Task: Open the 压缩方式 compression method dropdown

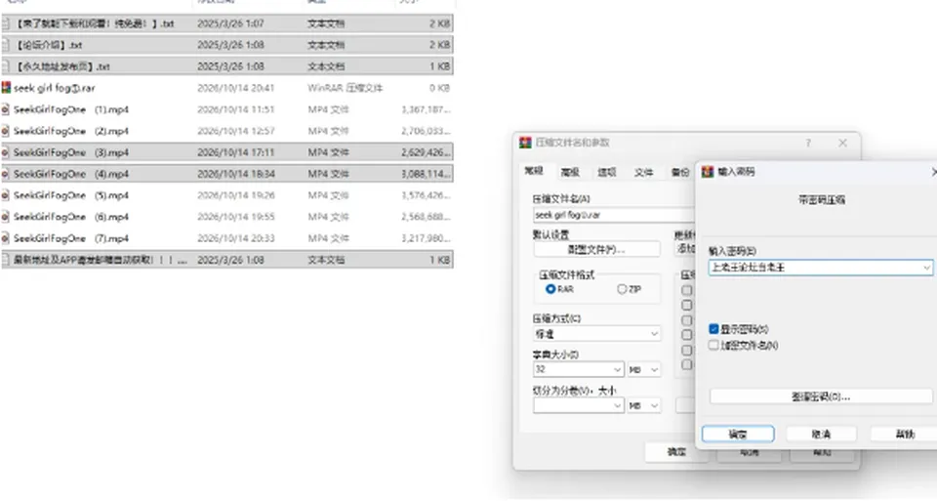Action: [x=597, y=334]
